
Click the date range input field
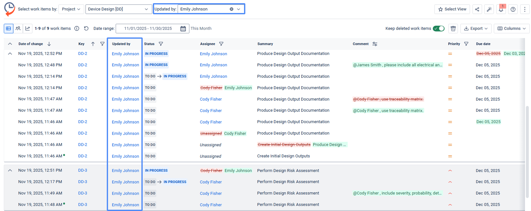(x=148, y=29)
